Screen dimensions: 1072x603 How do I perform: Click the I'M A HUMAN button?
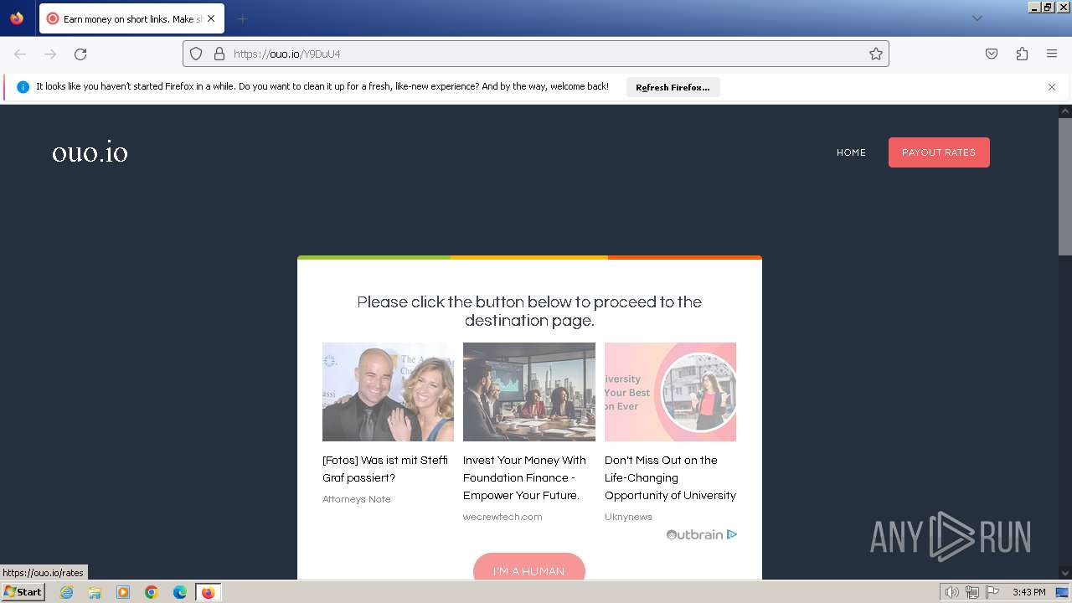(528, 567)
